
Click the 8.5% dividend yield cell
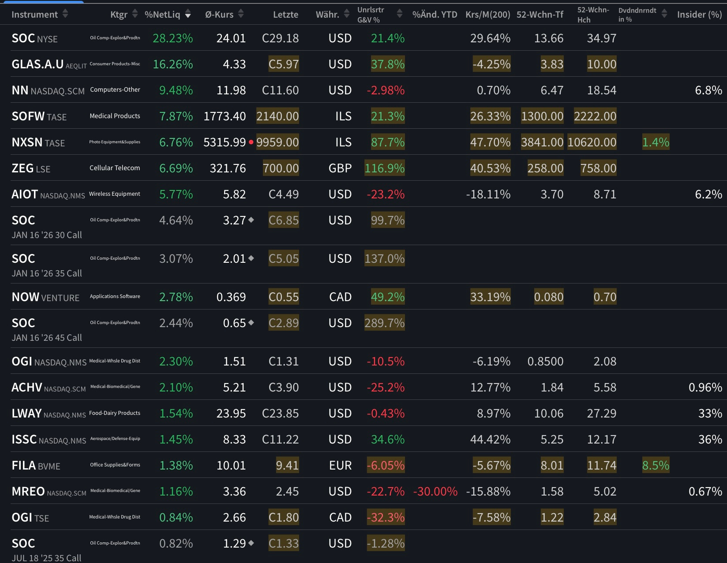click(656, 466)
